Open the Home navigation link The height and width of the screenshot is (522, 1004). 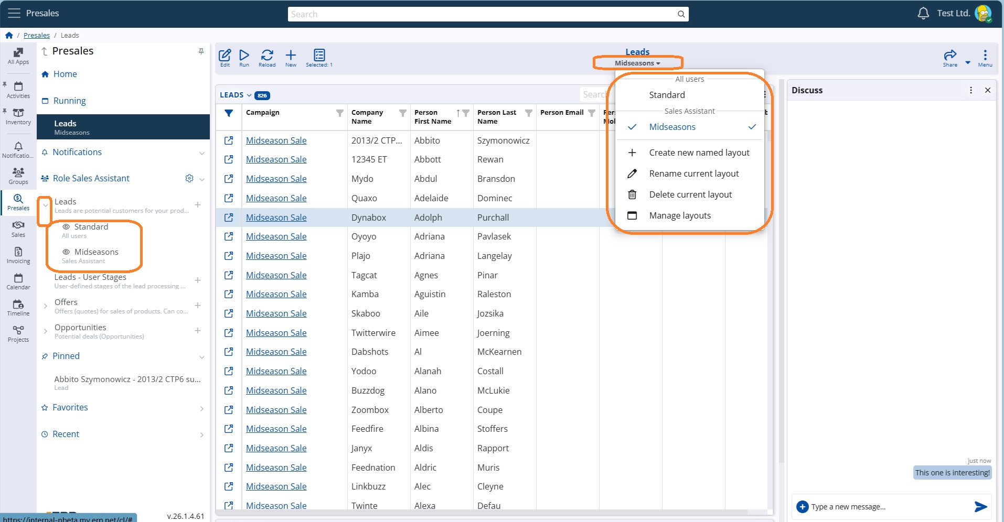tap(65, 74)
